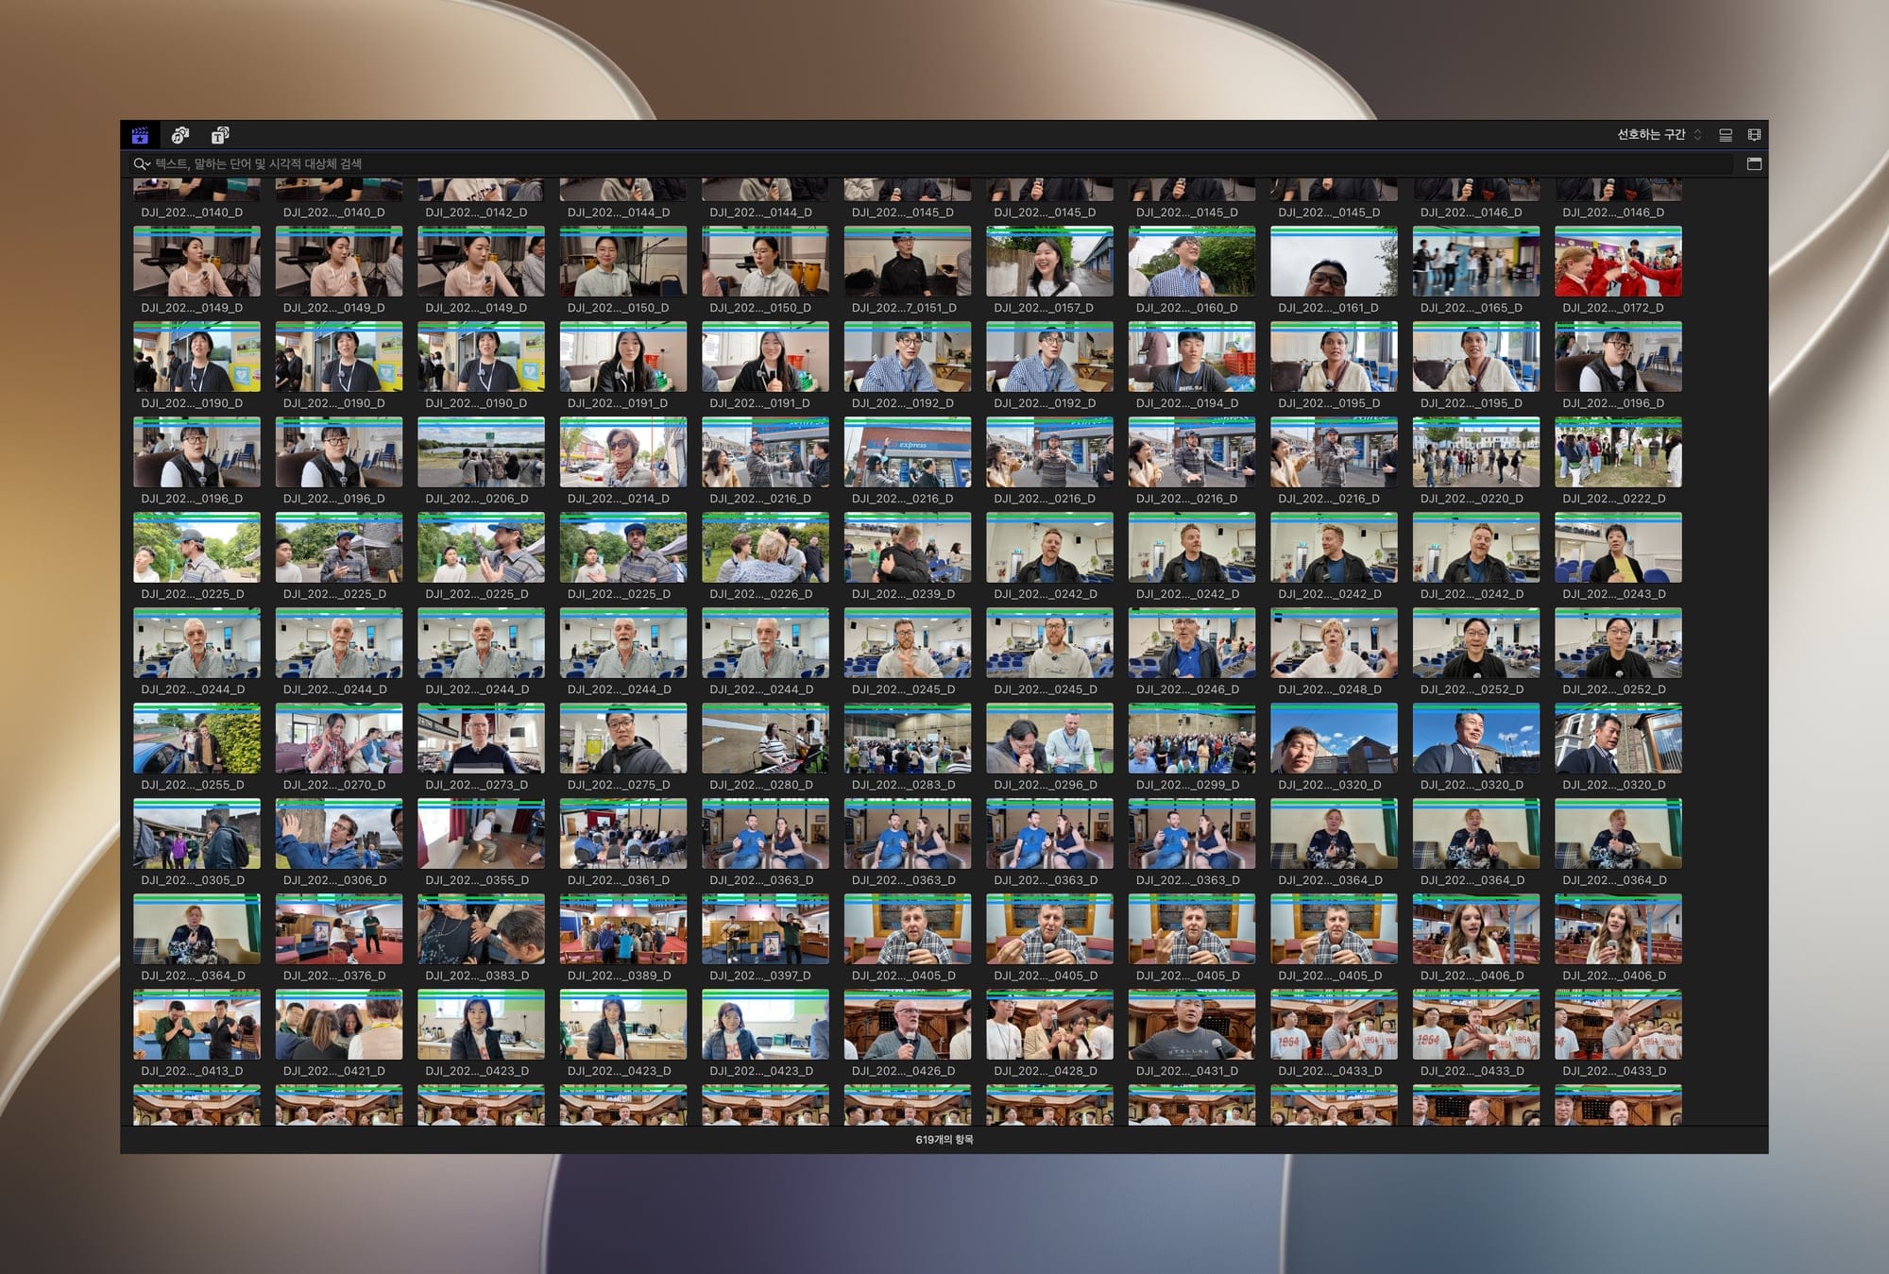Toggle the filter window icon beside search
The height and width of the screenshot is (1274, 1889).
point(1754,163)
